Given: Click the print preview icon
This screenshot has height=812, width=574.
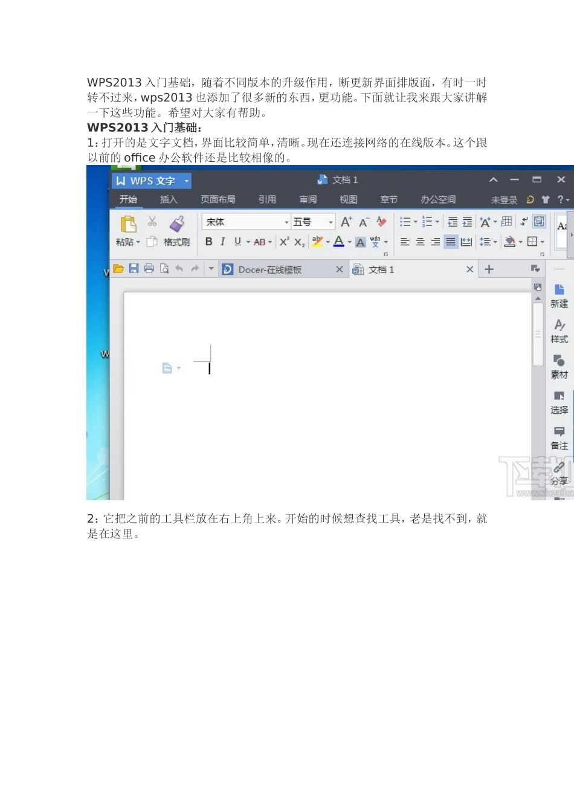Looking at the screenshot, I should coord(164,269).
